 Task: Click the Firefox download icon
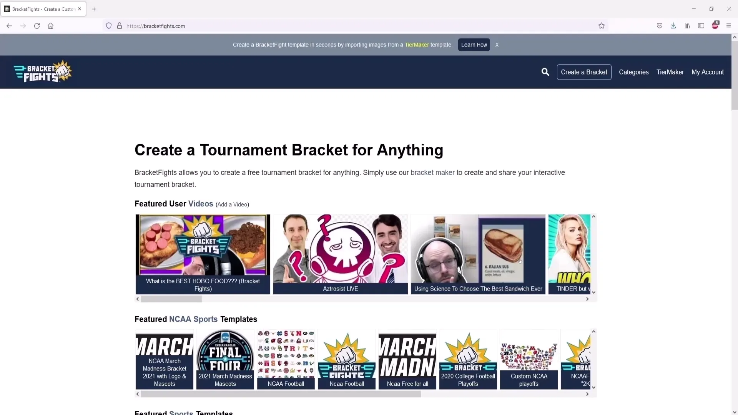(x=673, y=25)
